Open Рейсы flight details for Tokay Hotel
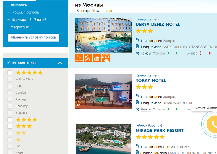 coord(146,109)
